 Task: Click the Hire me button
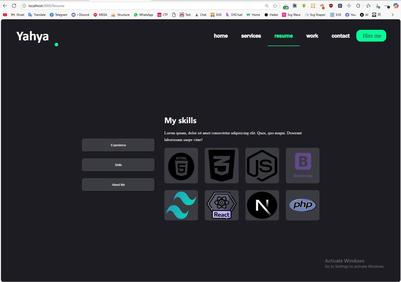tap(371, 36)
